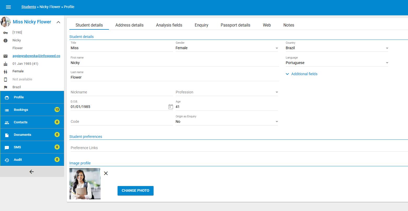Image resolution: width=408 pixels, height=211 pixels.
Task: Switch to the Passport details tab
Action: pos(235,25)
